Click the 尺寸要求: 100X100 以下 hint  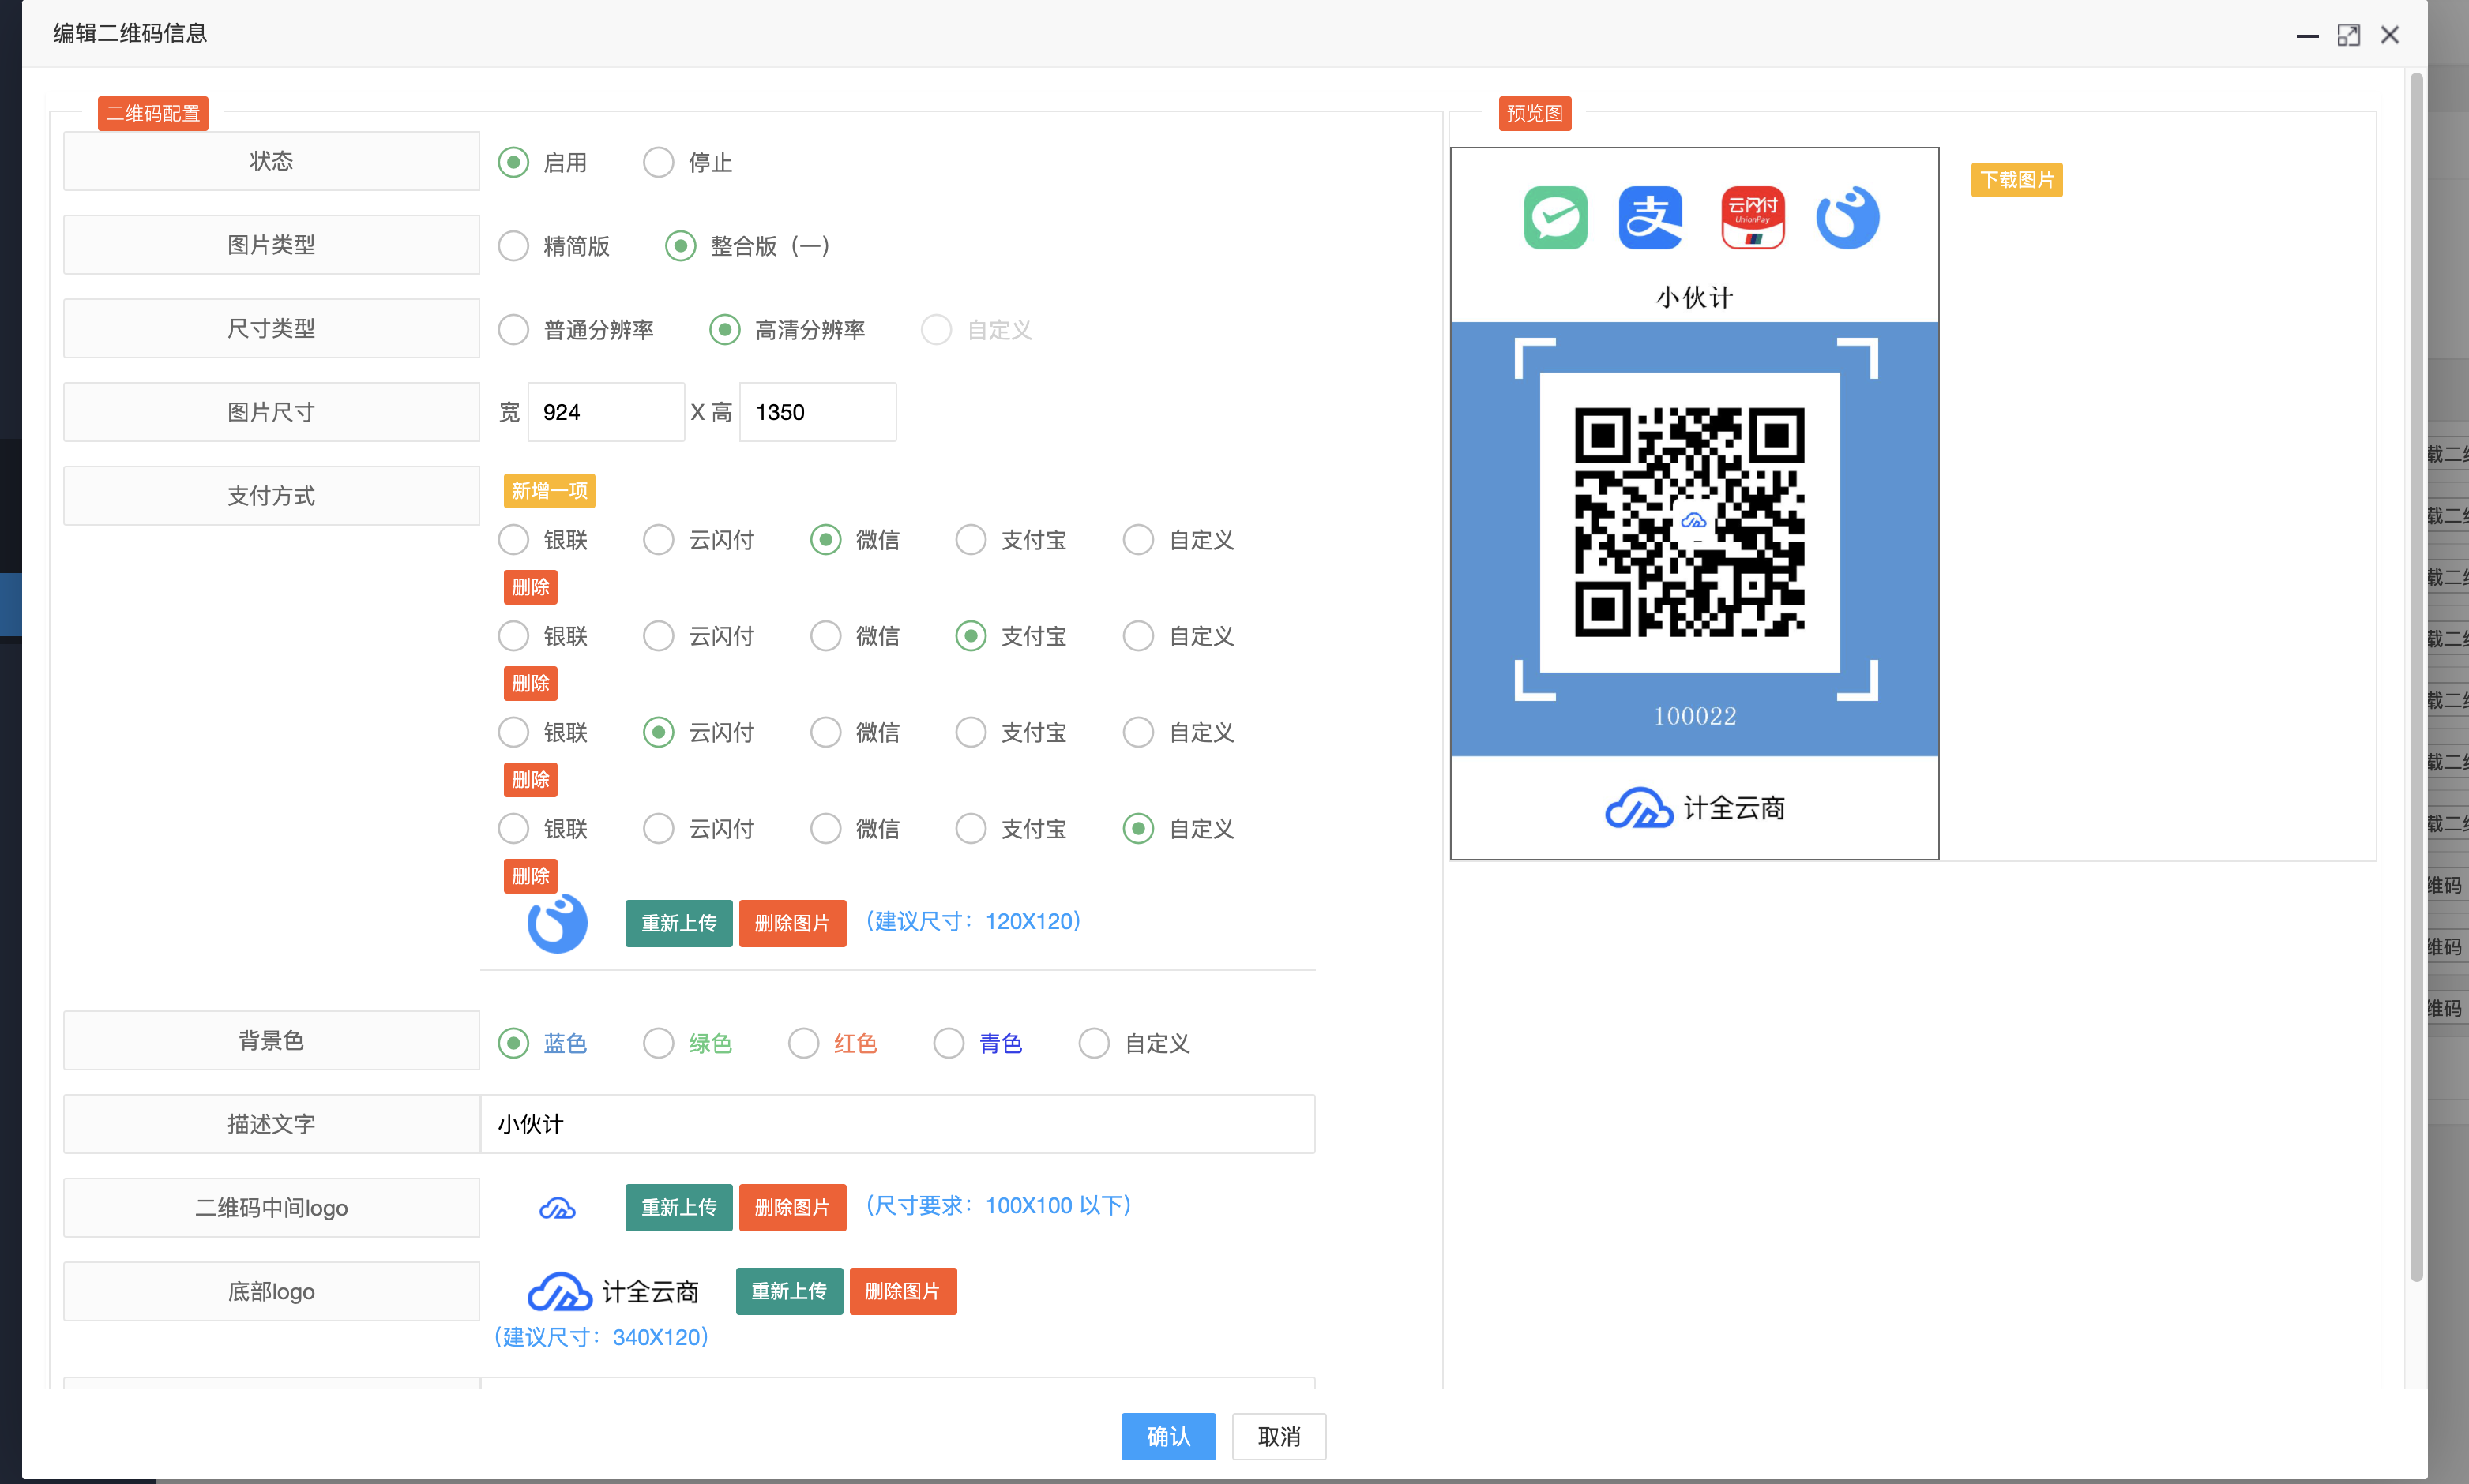pos(998,1206)
